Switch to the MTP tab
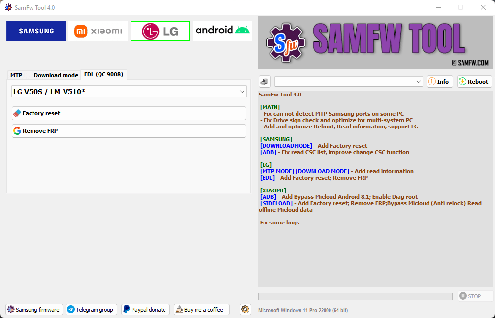Screen dimensions: 495x318 point(16,75)
